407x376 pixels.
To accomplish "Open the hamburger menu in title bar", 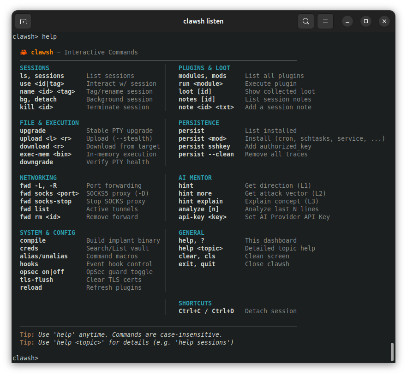I will click(325, 21).
